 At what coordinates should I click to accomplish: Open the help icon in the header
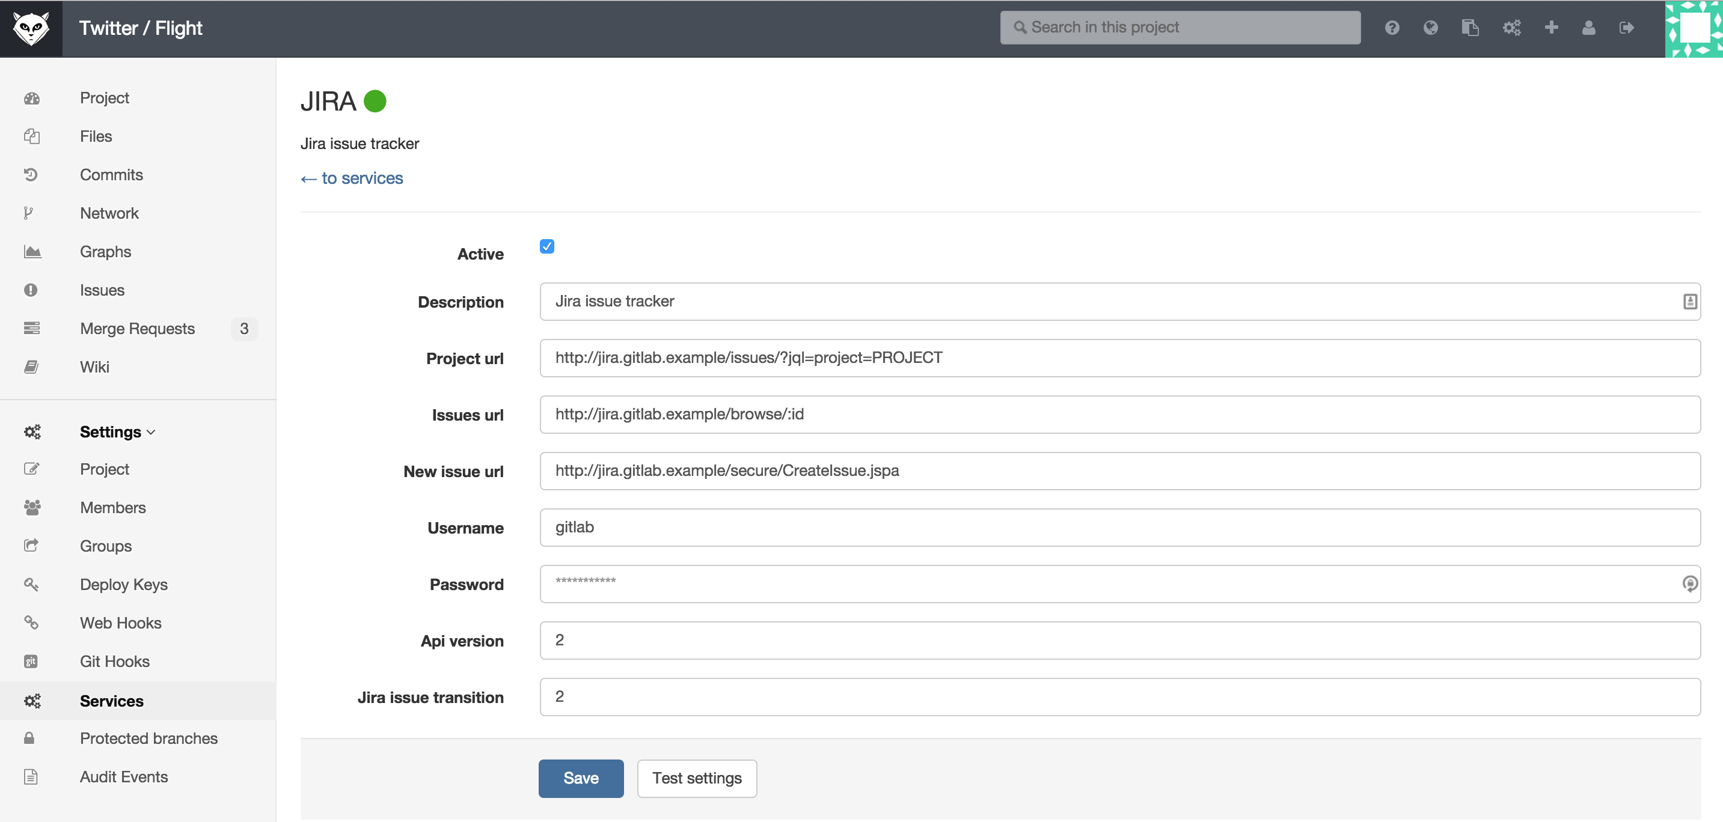pyautogui.click(x=1392, y=28)
